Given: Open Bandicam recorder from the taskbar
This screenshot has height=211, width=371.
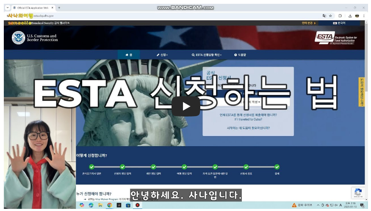Looking at the screenshot, I should pos(138,205).
